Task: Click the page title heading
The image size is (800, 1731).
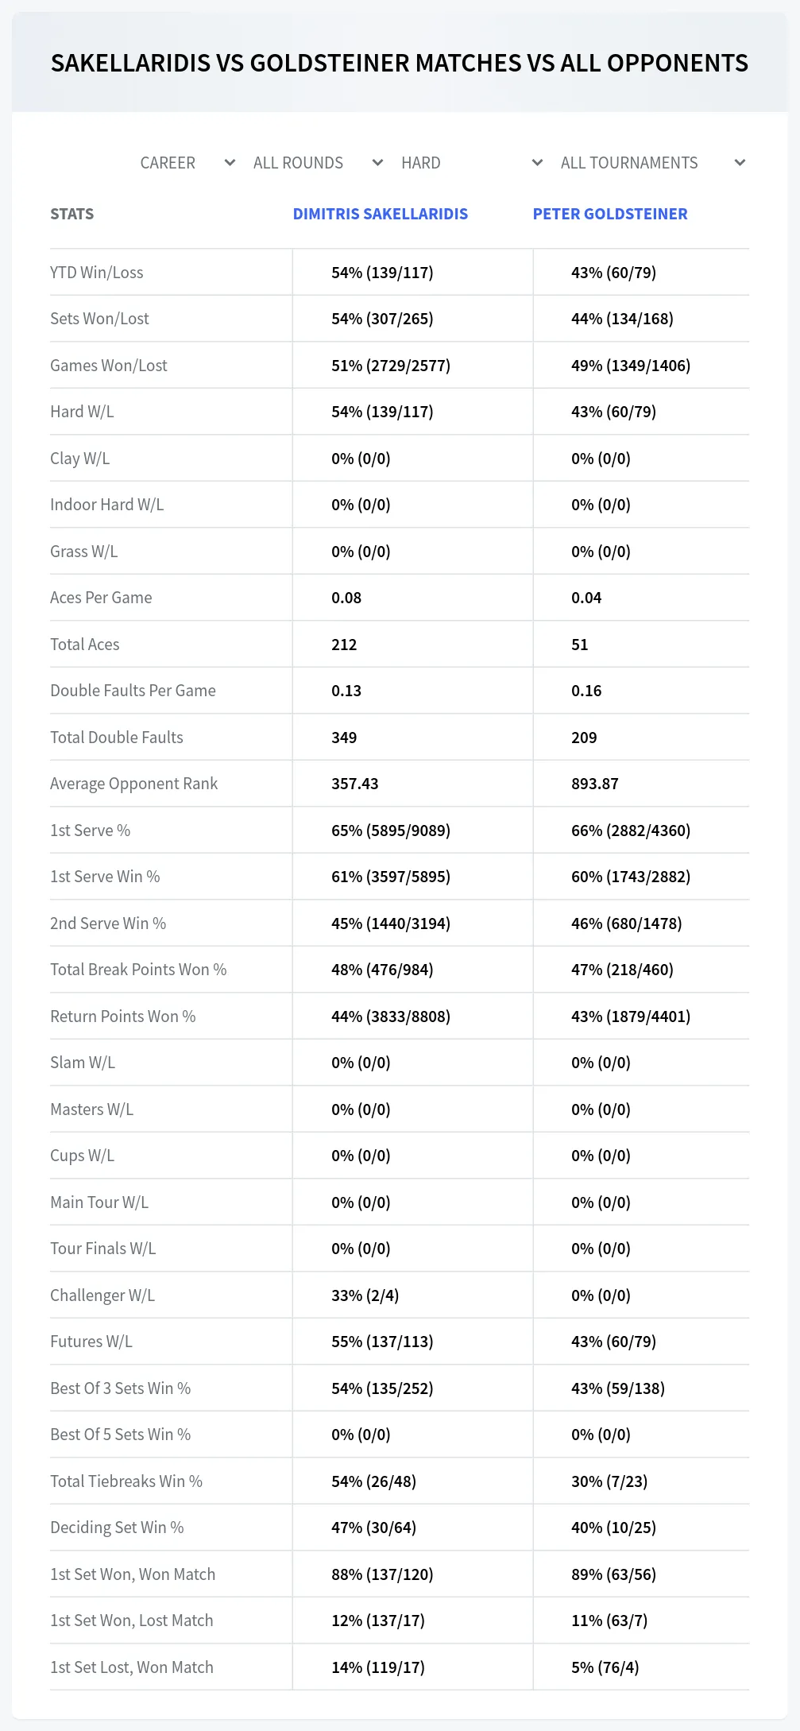Action: click(400, 63)
